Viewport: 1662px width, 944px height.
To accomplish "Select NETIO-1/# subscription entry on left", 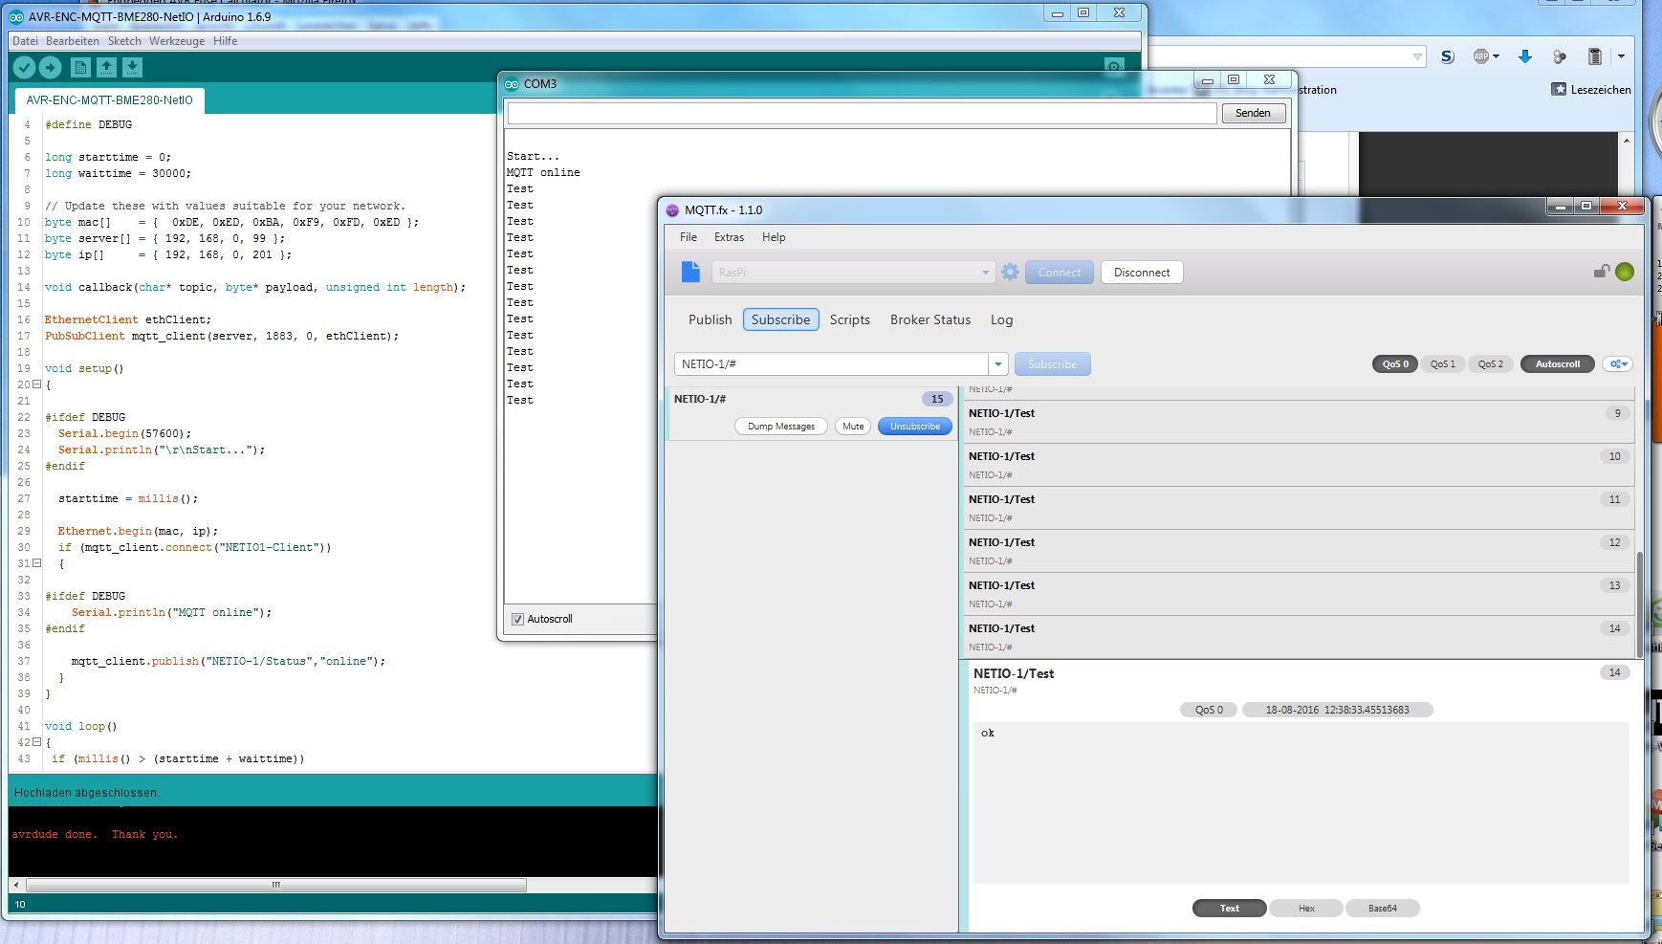I will pyautogui.click(x=812, y=413).
